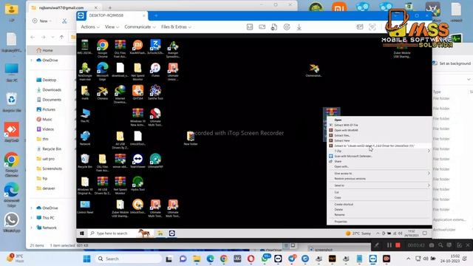Viewport: 473px width, 266px height.
Task: Expand the Send to submenu
Action: coord(379,185)
